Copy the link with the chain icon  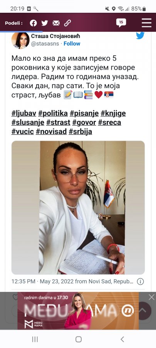[67, 23]
